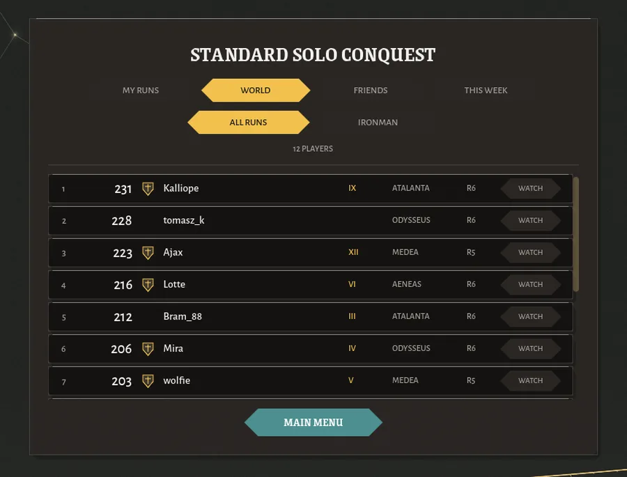627x477 pixels.
Task: Click ATALANTA in Kalliope's row
Action: coord(410,188)
